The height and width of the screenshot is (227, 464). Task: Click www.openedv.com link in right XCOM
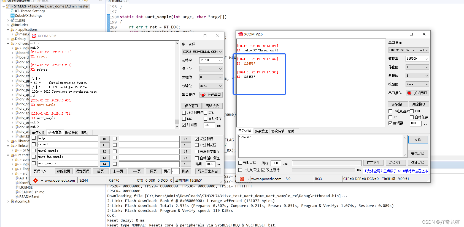pos(266,179)
